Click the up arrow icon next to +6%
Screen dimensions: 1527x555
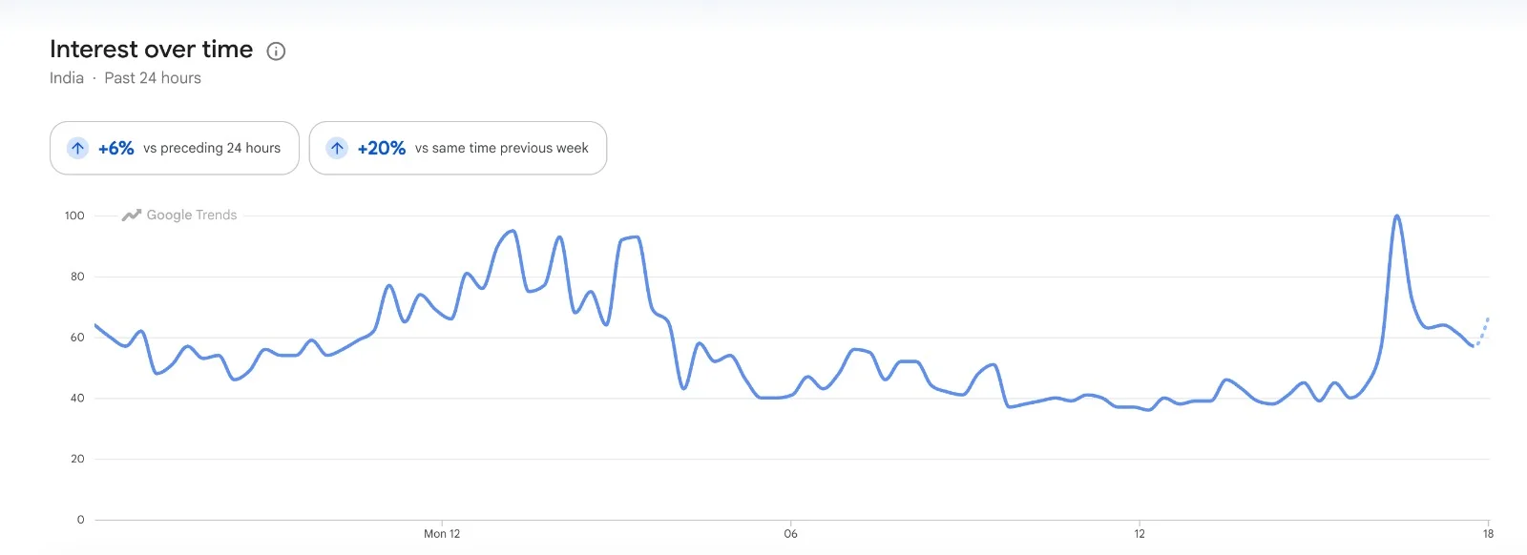78,148
